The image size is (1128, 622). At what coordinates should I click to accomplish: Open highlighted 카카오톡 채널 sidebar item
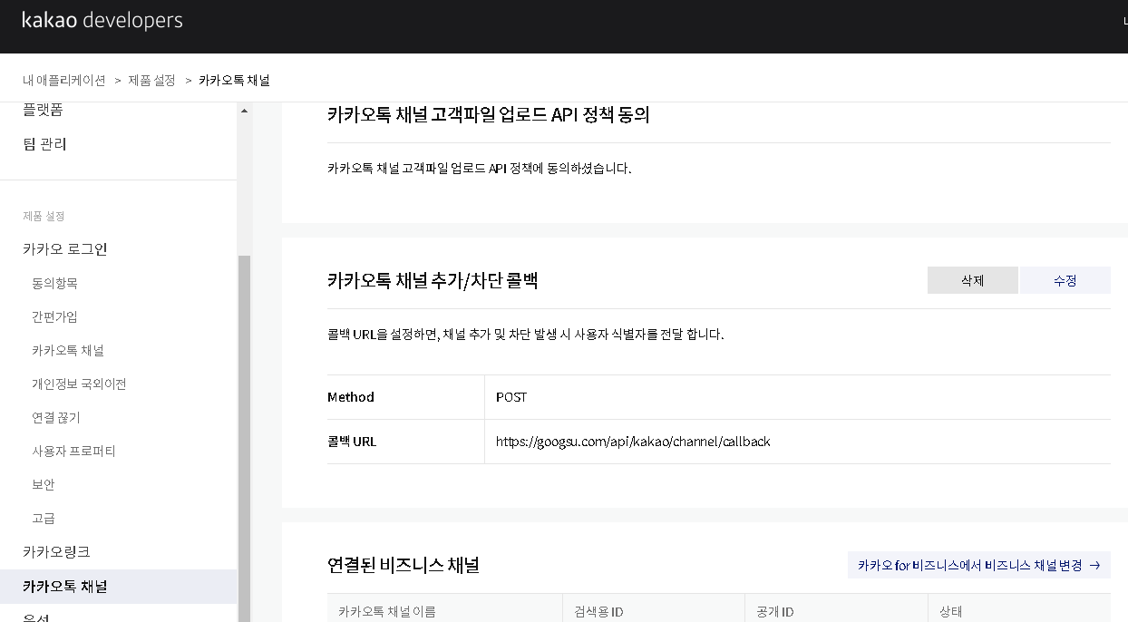coord(118,587)
